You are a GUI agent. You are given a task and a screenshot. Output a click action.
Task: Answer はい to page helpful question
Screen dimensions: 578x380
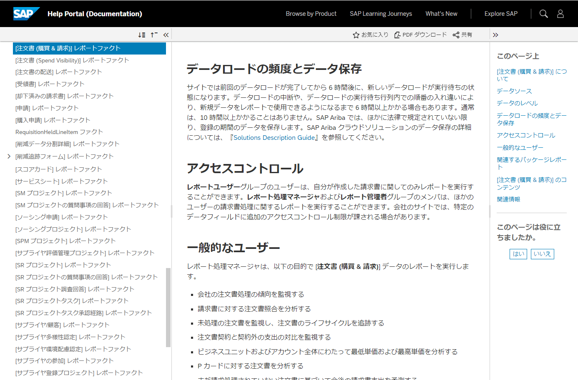click(518, 254)
